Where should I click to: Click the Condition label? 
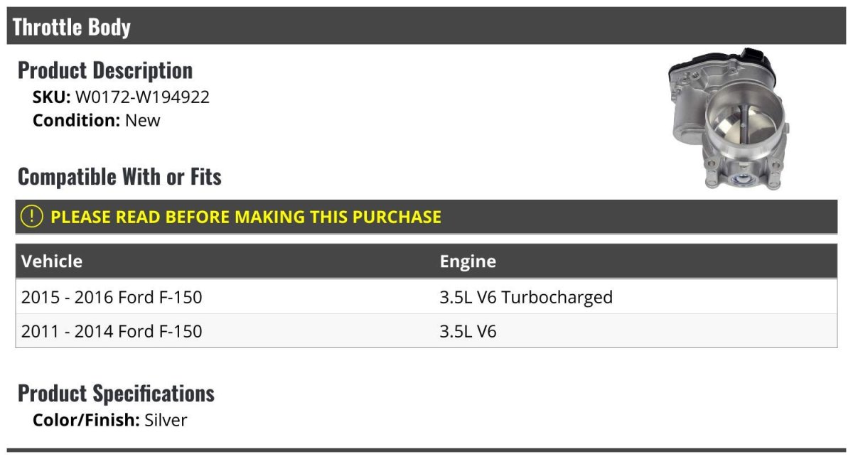77,120
